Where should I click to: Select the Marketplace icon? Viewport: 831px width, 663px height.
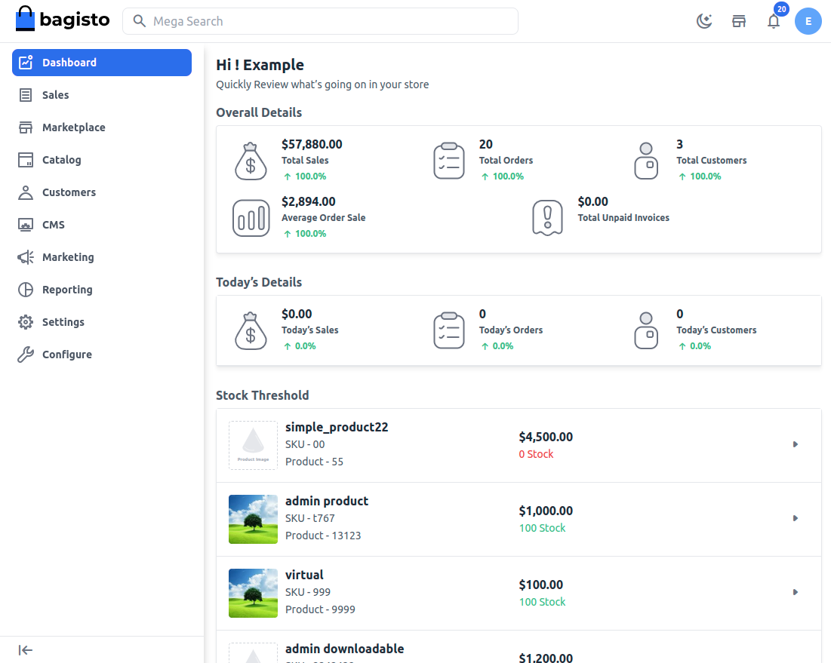27,127
